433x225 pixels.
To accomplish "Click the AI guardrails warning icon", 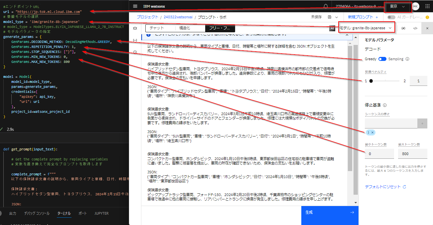I will point(427,17).
